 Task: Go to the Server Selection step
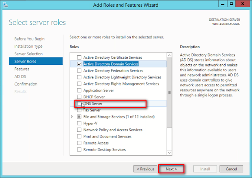28,54
